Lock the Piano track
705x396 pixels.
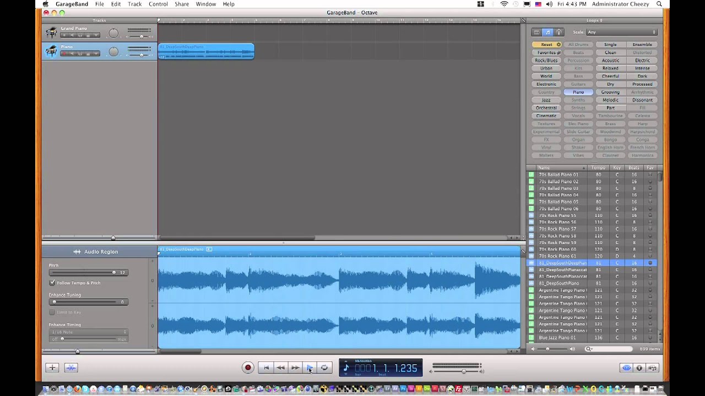pyautogui.click(x=88, y=54)
